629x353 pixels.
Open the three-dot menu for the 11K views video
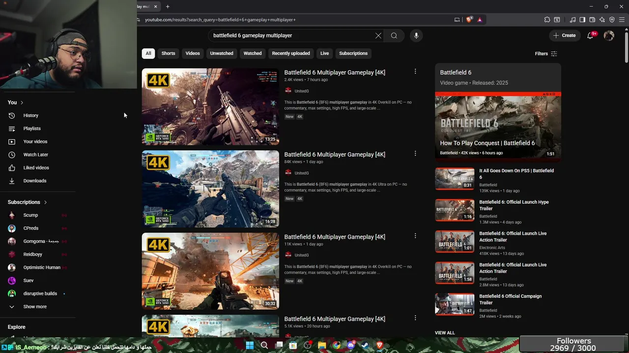pos(415,236)
